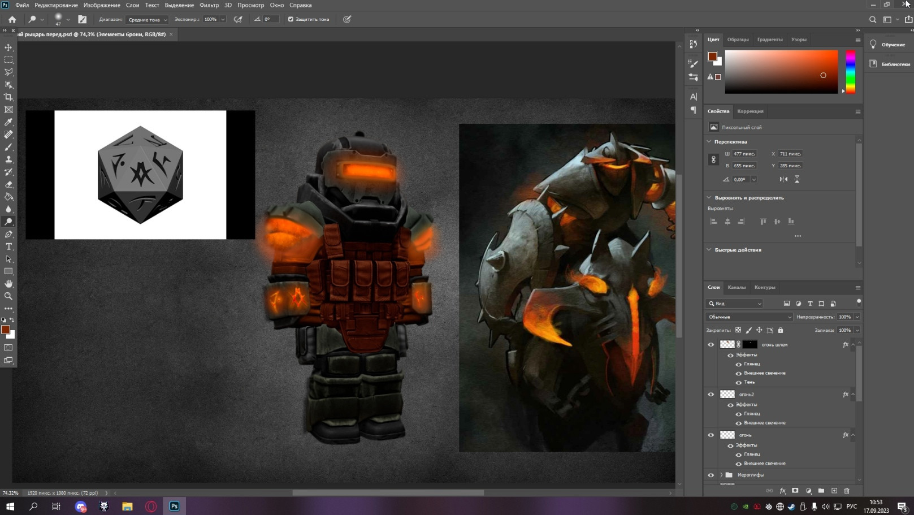914x515 pixels.
Task: Open the 'Изображение' menu
Action: [x=102, y=5]
